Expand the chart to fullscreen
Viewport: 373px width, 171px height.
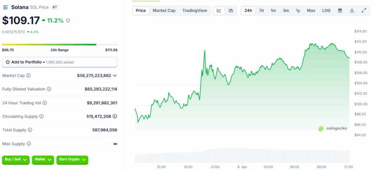click(x=364, y=10)
